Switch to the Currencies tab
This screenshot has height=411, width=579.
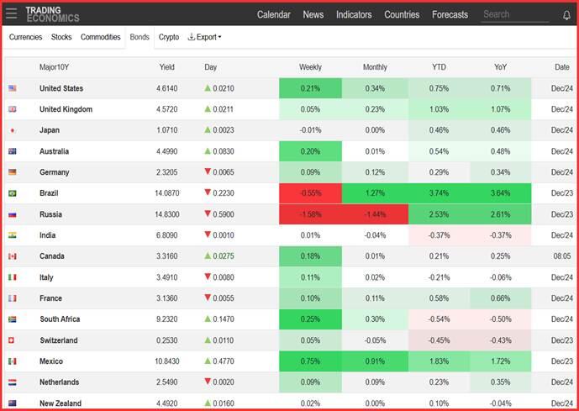pos(25,37)
